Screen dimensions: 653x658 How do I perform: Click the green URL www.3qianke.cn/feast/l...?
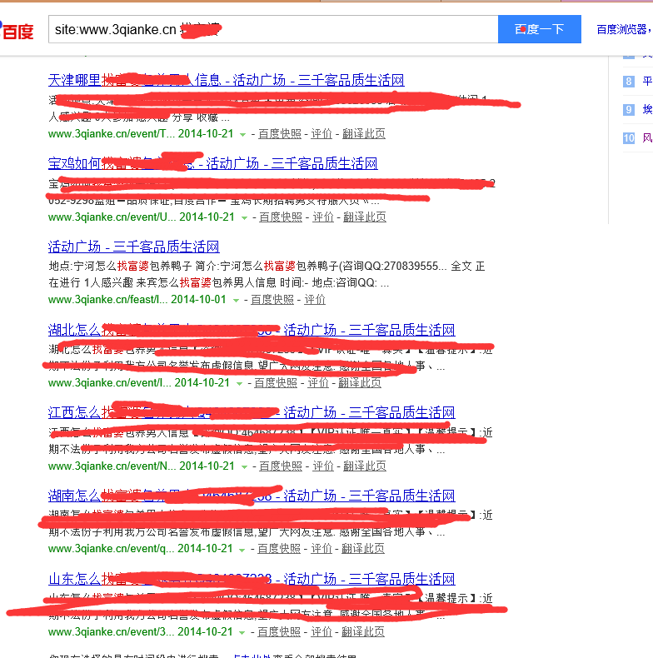point(107,300)
